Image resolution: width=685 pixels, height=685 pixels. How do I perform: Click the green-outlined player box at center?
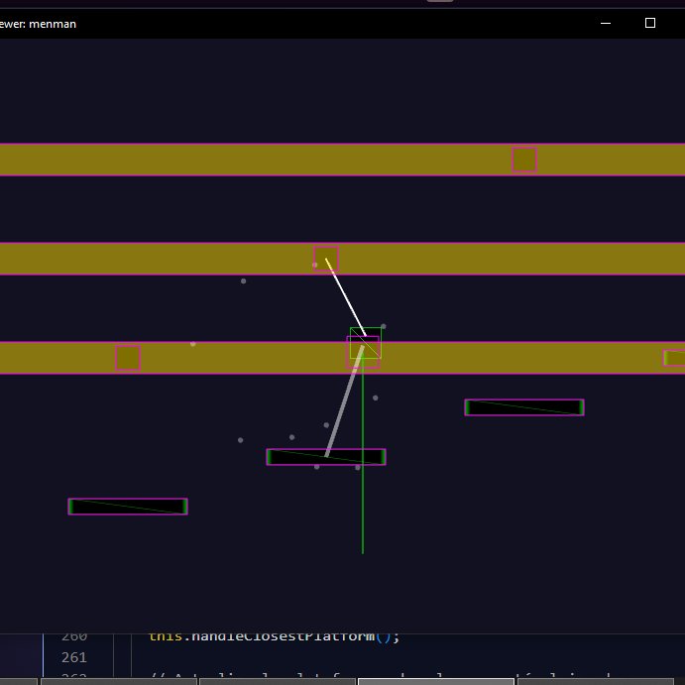pos(366,343)
